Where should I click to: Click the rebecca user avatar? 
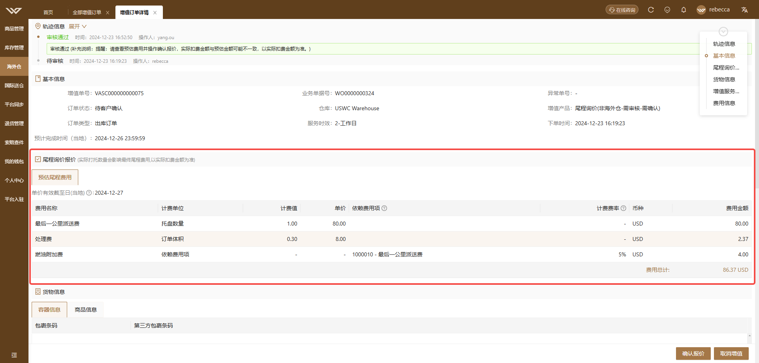pyautogui.click(x=701, y=10)
